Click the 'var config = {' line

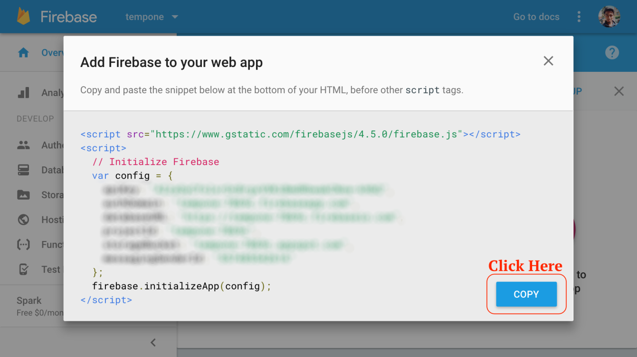pos(133,175)
